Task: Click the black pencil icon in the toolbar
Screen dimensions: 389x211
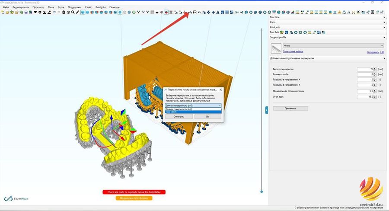Action: 77,12
